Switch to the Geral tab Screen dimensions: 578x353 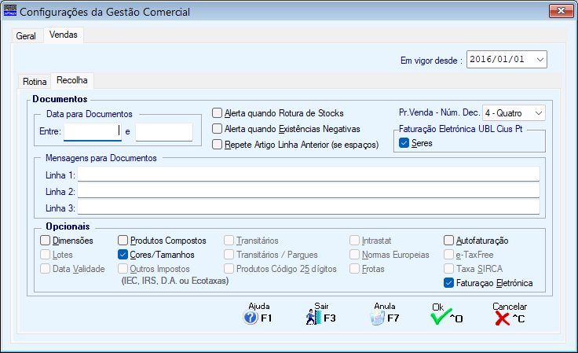26,36
